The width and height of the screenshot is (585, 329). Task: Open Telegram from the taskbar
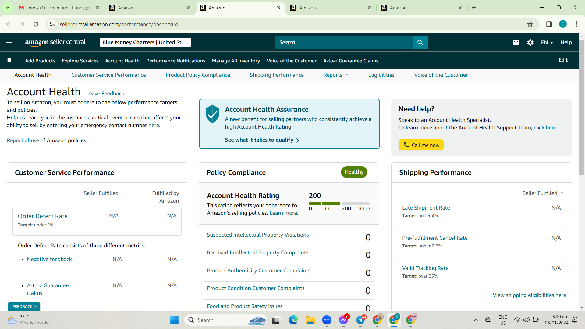click(360, 320)
